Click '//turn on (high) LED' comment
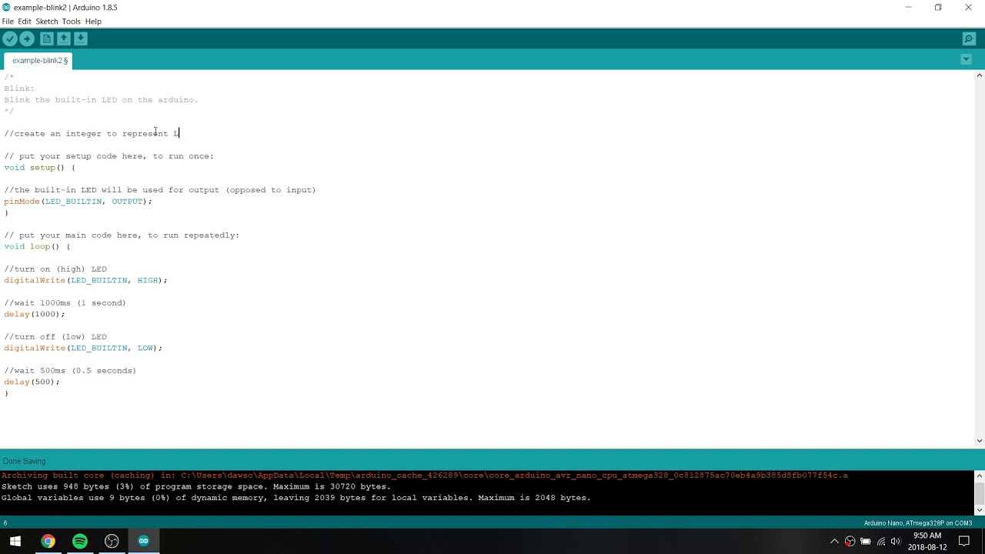This screenshot has height=554, width=985. pyautogui.click(x=55, y=269)
